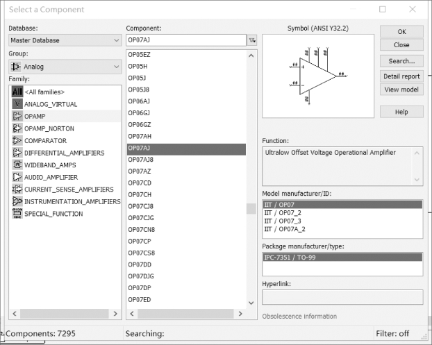Viewport: 432px width, 345px height.
Task: Select component OP05J in list
Action: tap(187, 78)
